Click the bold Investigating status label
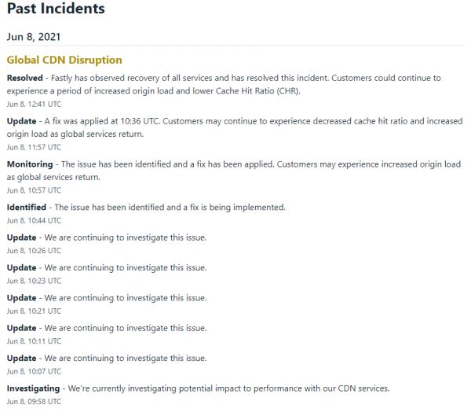Viewport: 471px width, 416px height. tap(33, 388)
